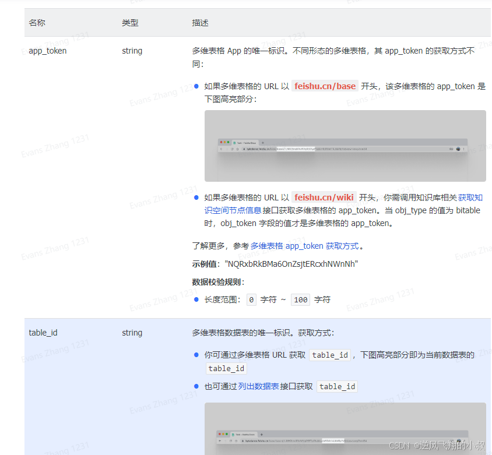492x455 pixels.
Task: Click the 描述 column header
Action: [x=200, y=23]
